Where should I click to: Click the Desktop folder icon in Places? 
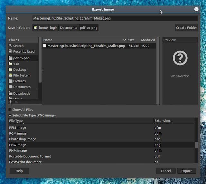pyautogui.click(x=11, y=70)
